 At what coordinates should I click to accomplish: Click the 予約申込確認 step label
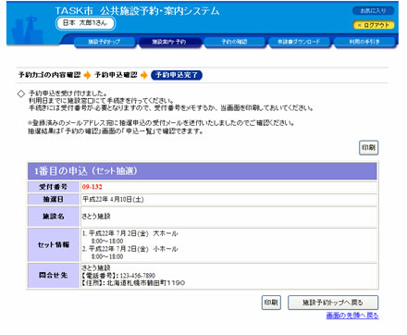pyautogui.click(x=116, y=75)
